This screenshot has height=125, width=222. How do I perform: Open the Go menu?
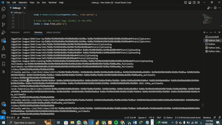(x=38, y=2)
